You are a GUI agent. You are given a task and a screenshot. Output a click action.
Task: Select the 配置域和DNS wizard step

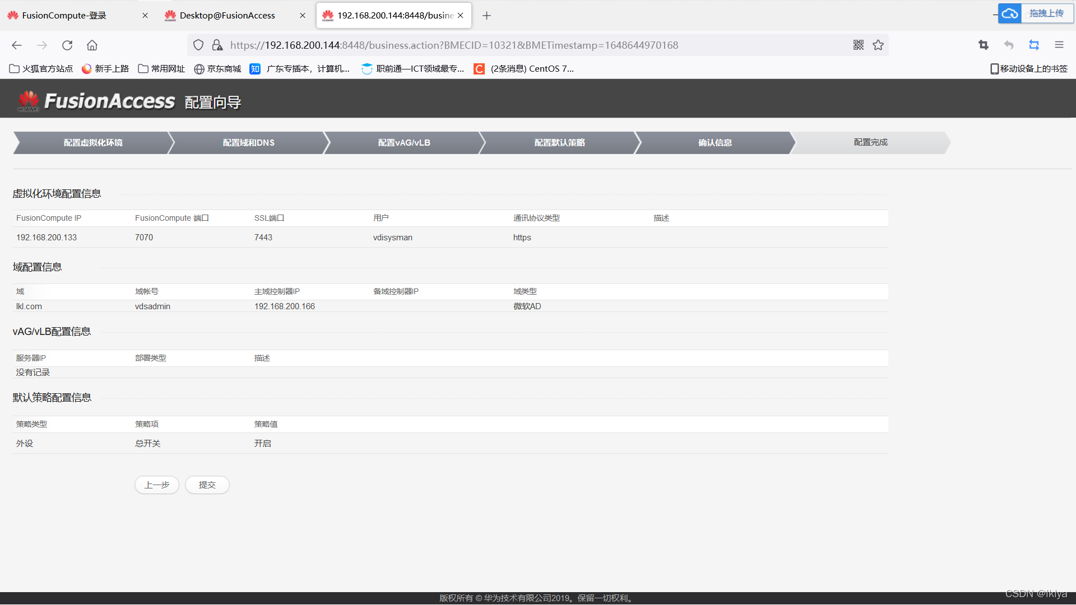pyautogui.click(x=248, y=143)
